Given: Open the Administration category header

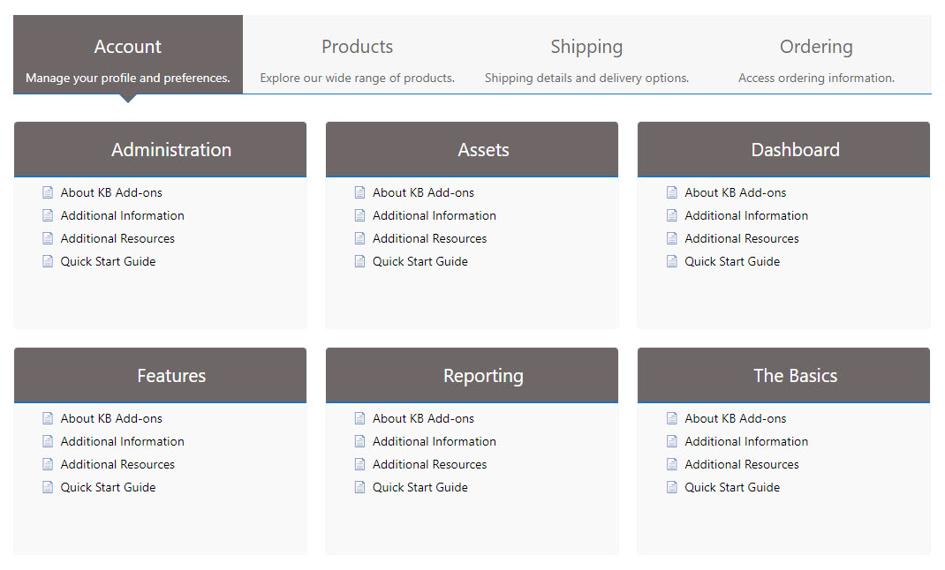Looking at the screenshot, I should [x=171, y=150].
